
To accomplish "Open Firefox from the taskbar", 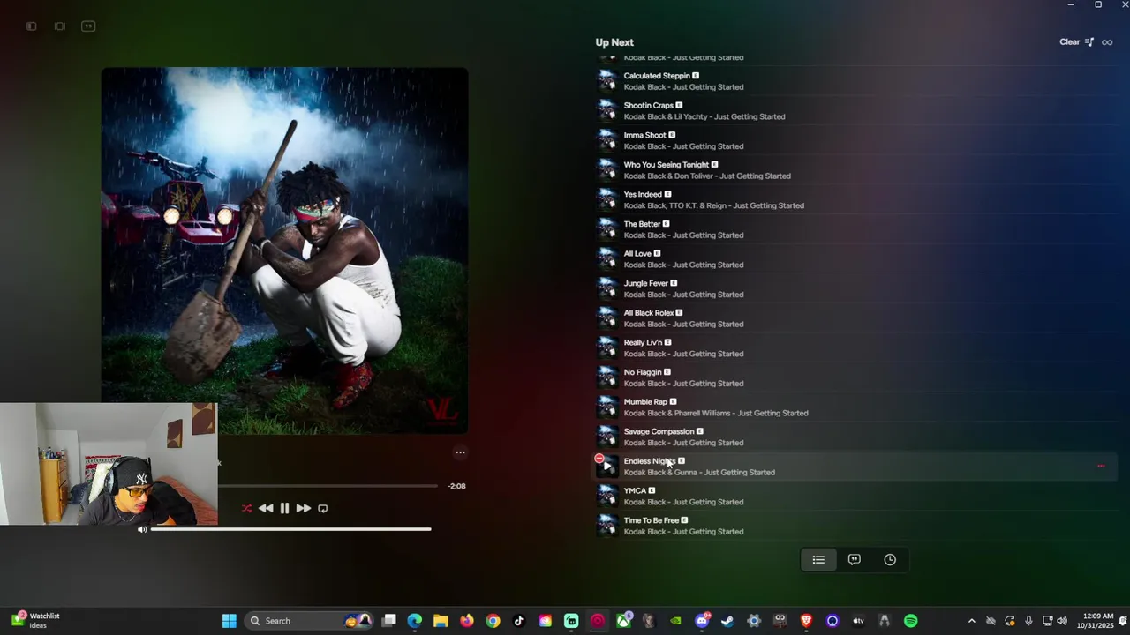I will (x=467, y=621).
